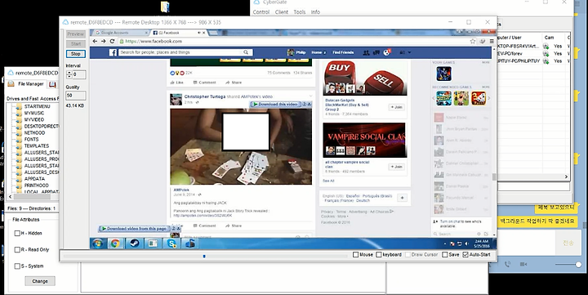Viewport: 588px width, 295px height.
Task: Click phone call icon in chat window
Action: pyautogui.click(x=507, y=264)
